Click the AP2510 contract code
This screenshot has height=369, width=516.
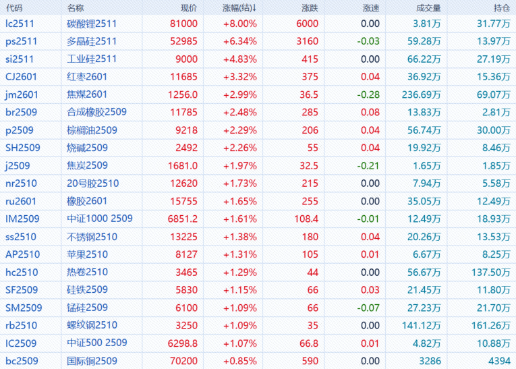(22, 254)
